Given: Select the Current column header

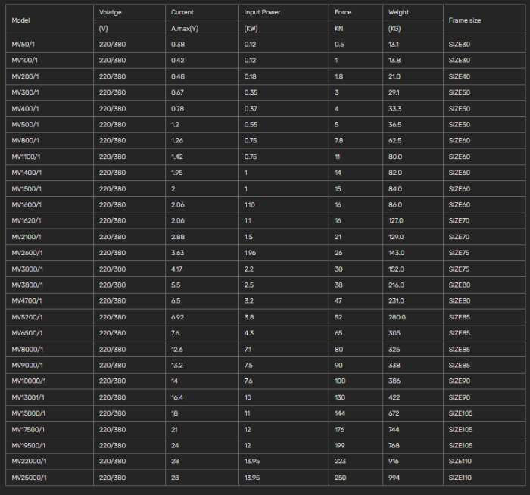Looking at the screenshot, I should [x=182, y=12].
